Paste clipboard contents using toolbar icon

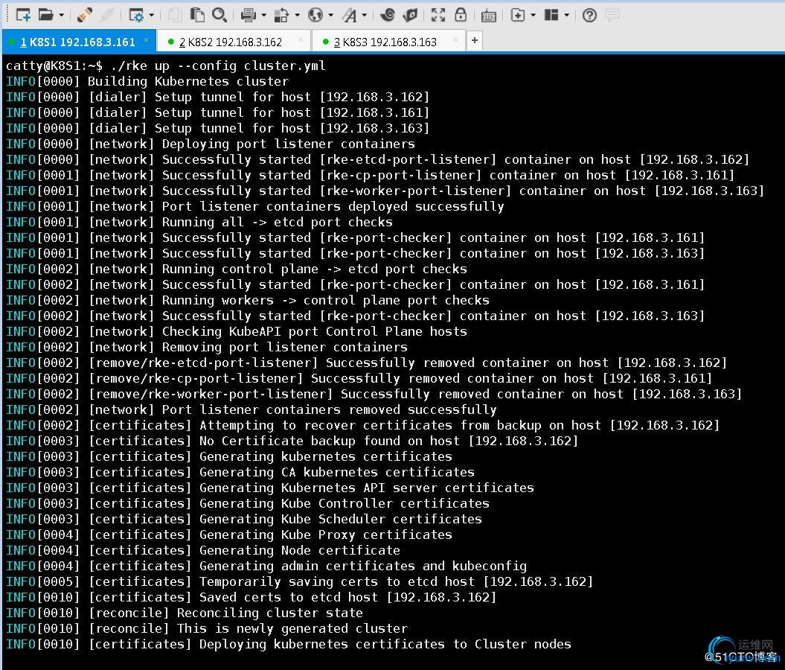[197, 15]
